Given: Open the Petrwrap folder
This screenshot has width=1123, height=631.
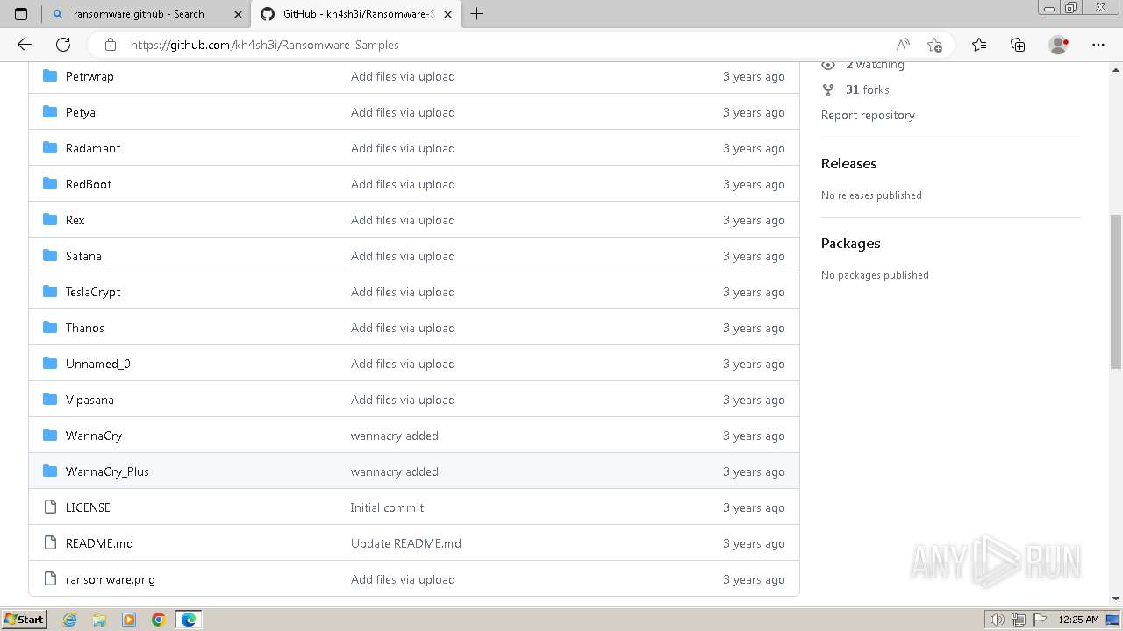Looking at the screenshot, I should tap(89, 76).
